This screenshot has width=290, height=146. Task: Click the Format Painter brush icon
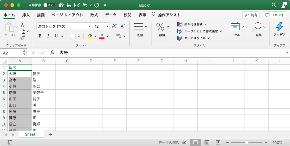[22, 38]
